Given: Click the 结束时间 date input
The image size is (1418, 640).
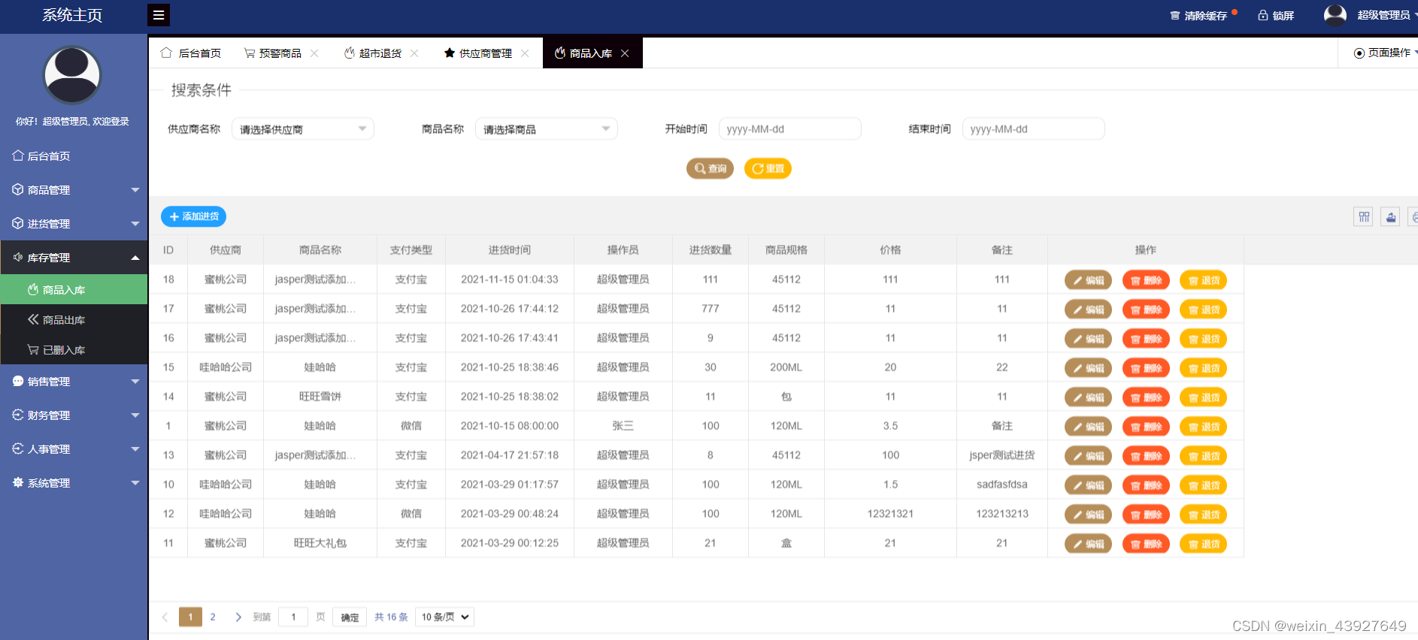Looking at the screenshot, I should (x=1033, y=129).
